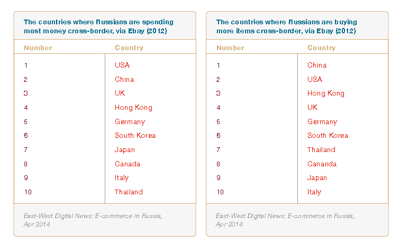Select Thailand ranked seventh in right table

(321, 150)
